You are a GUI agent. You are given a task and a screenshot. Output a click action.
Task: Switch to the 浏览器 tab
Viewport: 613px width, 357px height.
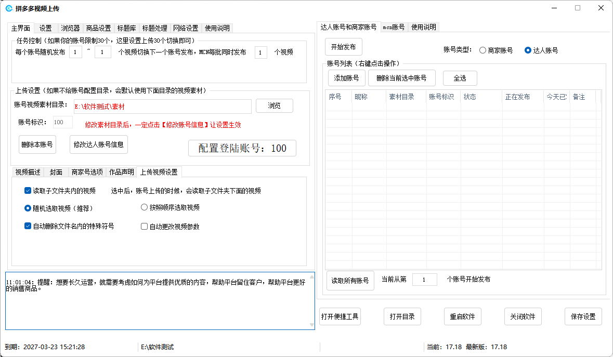pos(70,28)
